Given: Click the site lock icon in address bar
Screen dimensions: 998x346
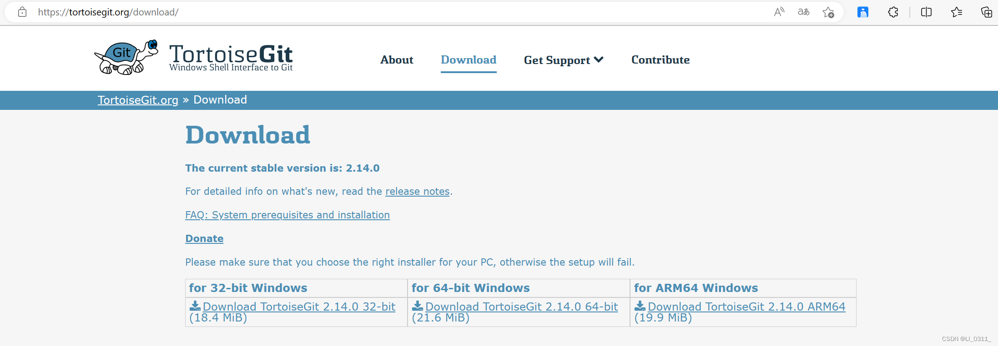Looking at the screenshot, I should click(x=22, y=12).
